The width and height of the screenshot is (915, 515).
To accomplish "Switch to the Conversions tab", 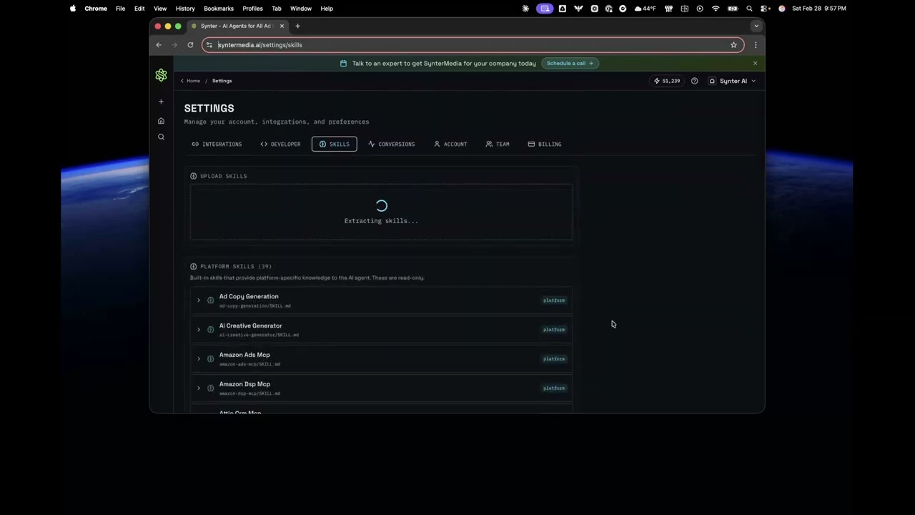I will (x=391, y=144).
